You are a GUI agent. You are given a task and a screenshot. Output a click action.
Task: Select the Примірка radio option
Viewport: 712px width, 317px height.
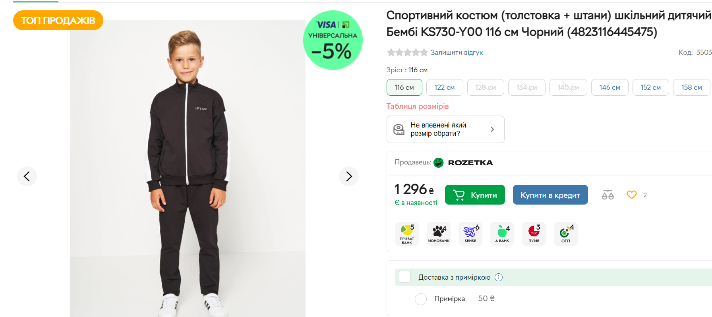[x=421, y=299]
